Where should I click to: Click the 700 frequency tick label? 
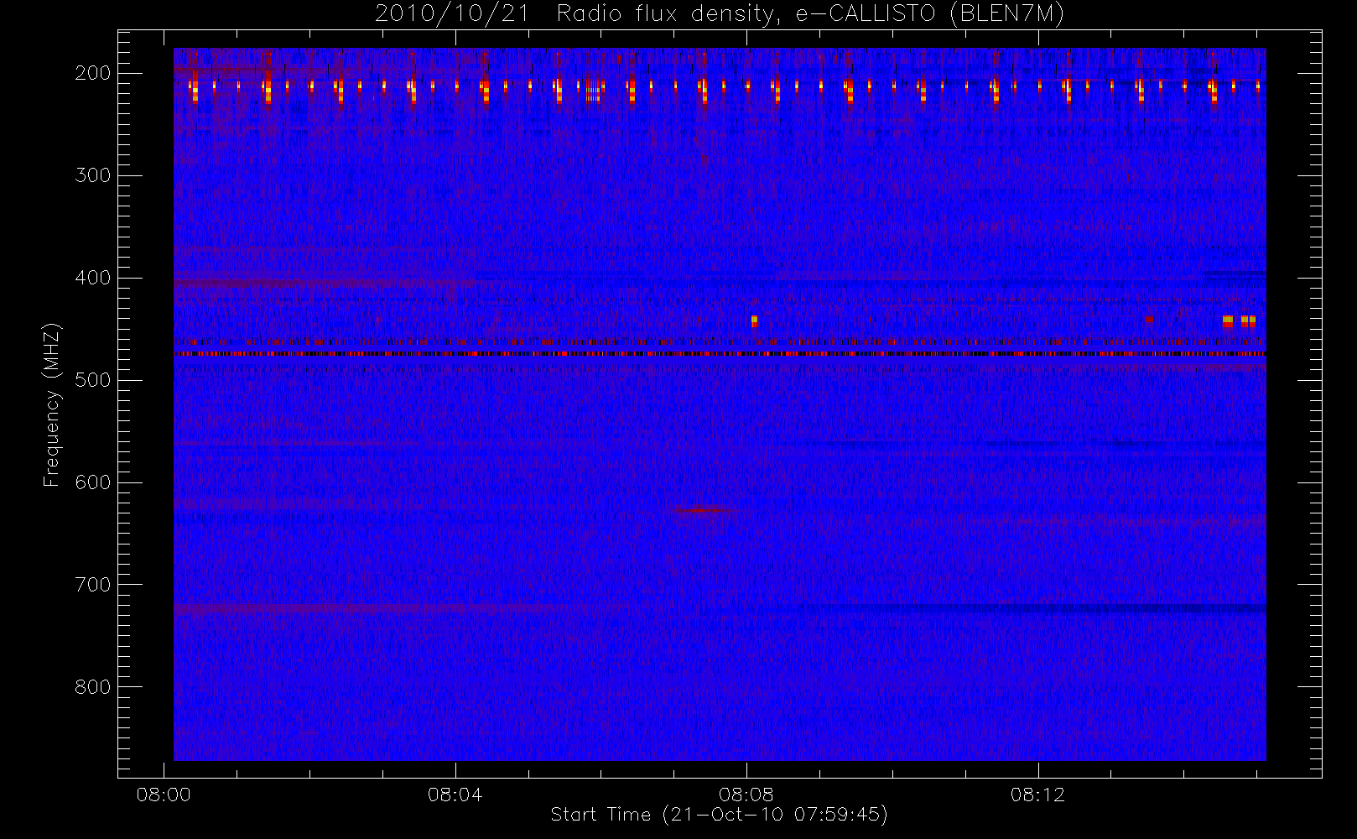click(x=93, y=585)
